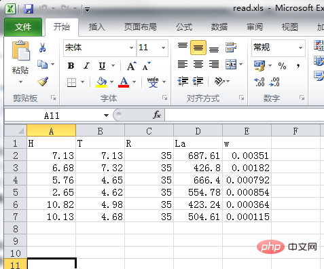
Task: Open Customize Quick Access Toolbar arrow
Action: point(87,10)
